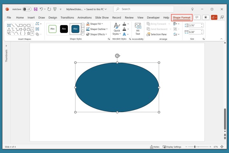Screen dimensions: 229x153
Task: Open the Quick Styles gallery
Action: click(117, 29)
